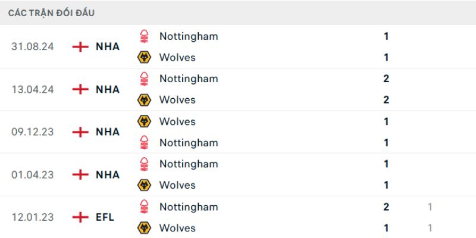Click England flag in 01.04.23 row
The height and width of the screenshot is (238, 476).
click(x=79, y=174)
